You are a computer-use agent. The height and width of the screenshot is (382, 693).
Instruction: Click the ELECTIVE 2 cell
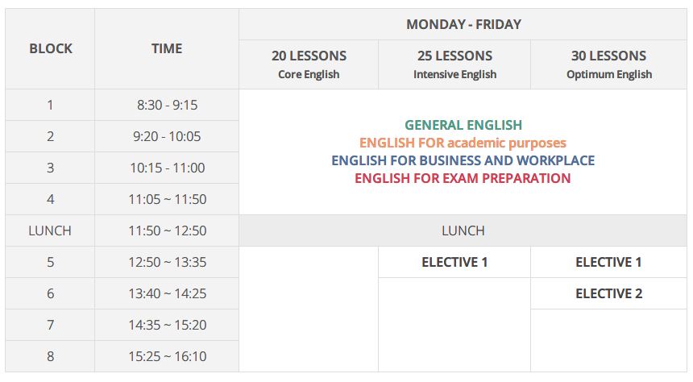pyautogui.click(x=609, y=293)
